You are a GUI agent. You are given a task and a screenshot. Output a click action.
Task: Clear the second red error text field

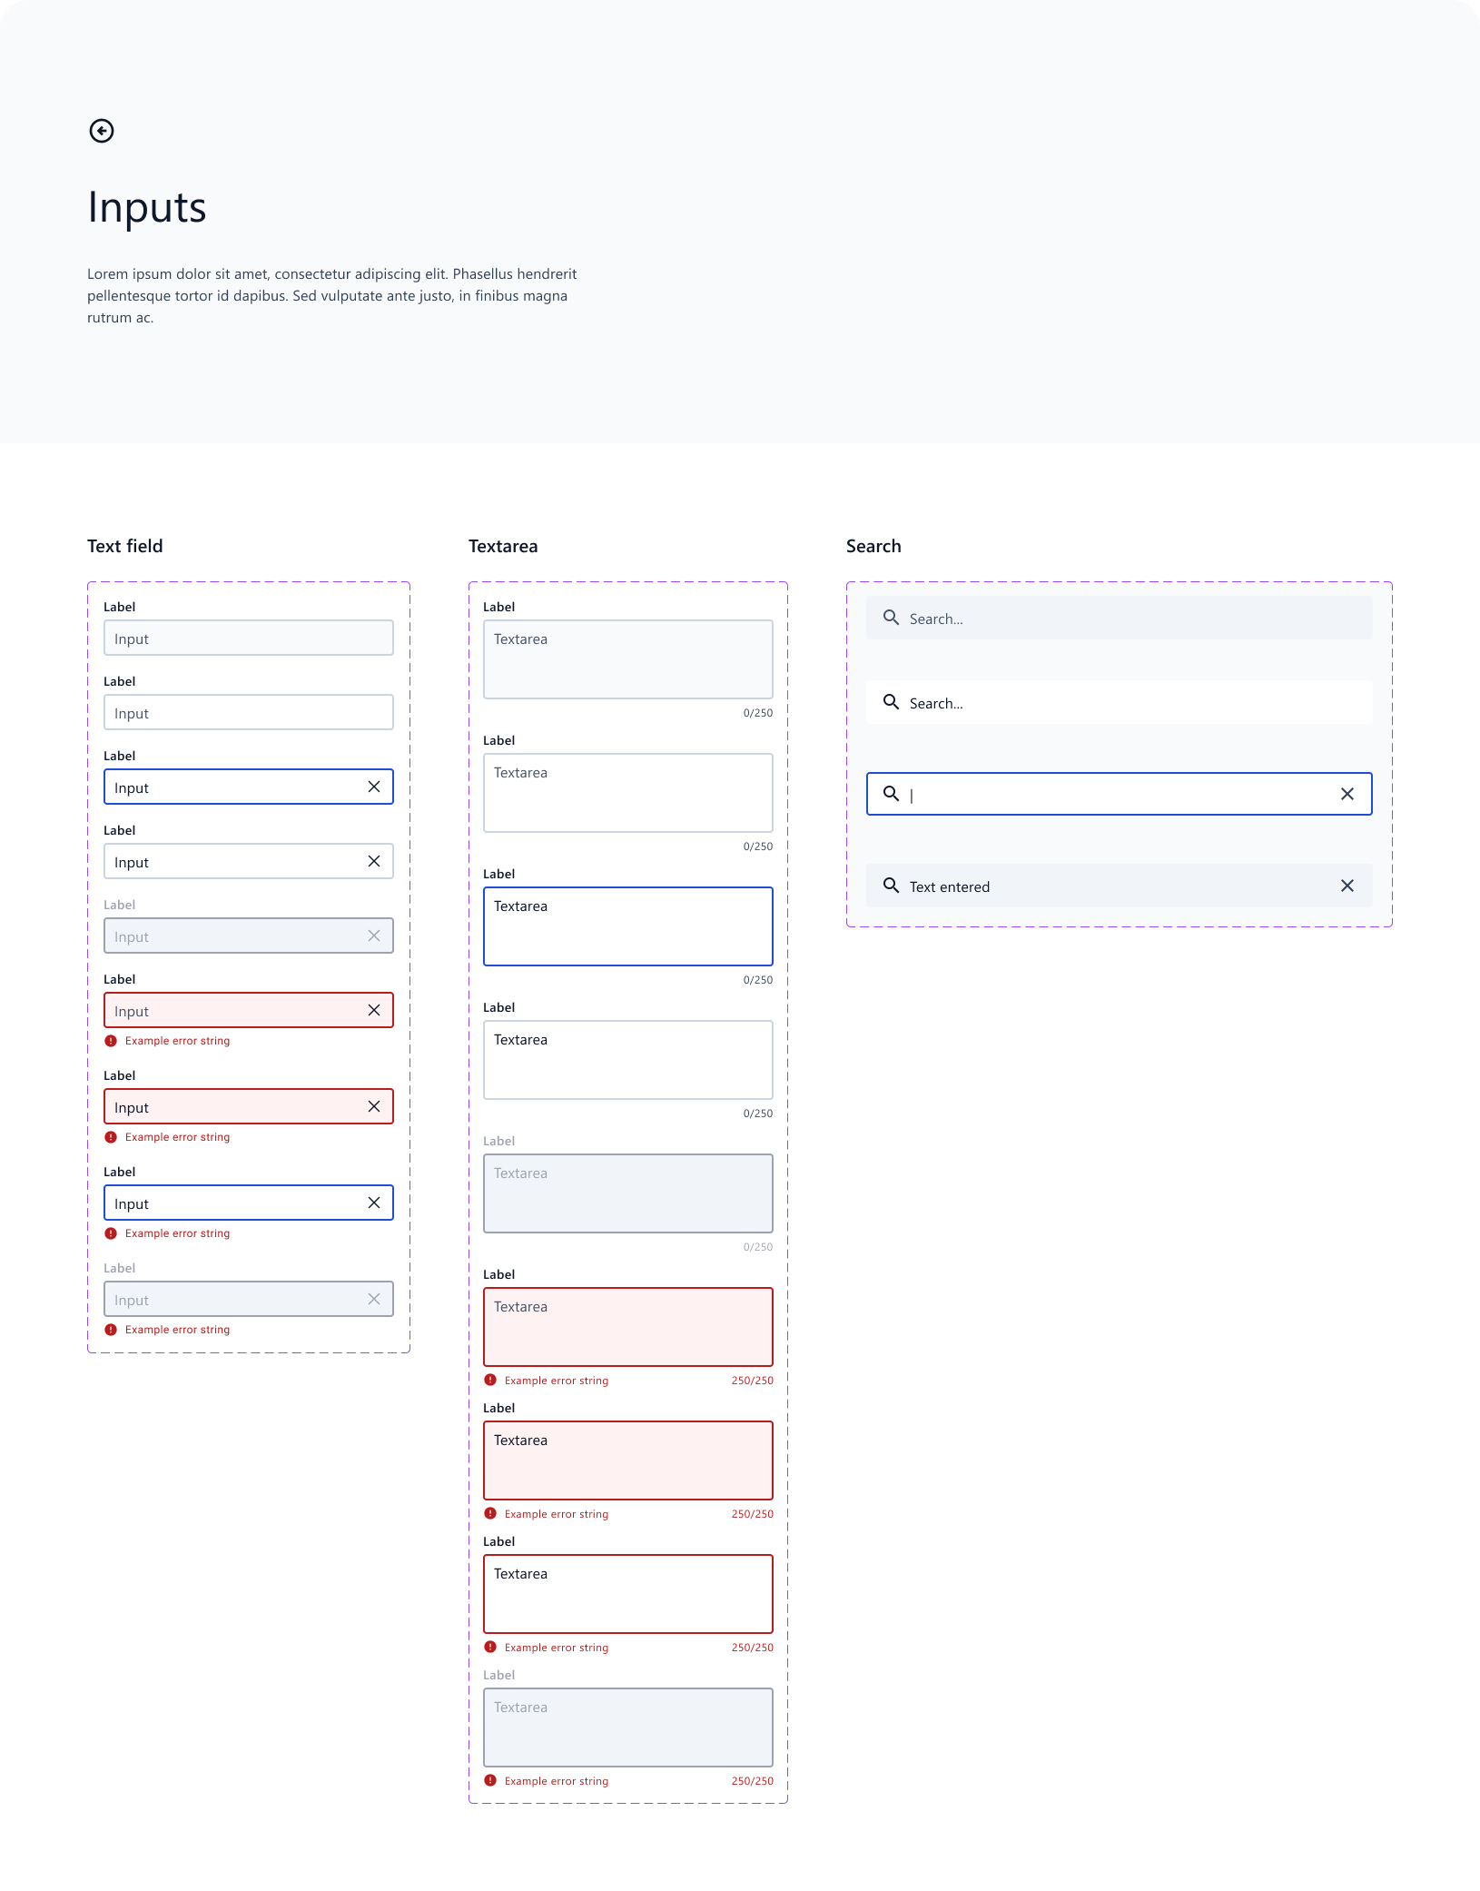pyautogui.click(x=374, y=1106)
